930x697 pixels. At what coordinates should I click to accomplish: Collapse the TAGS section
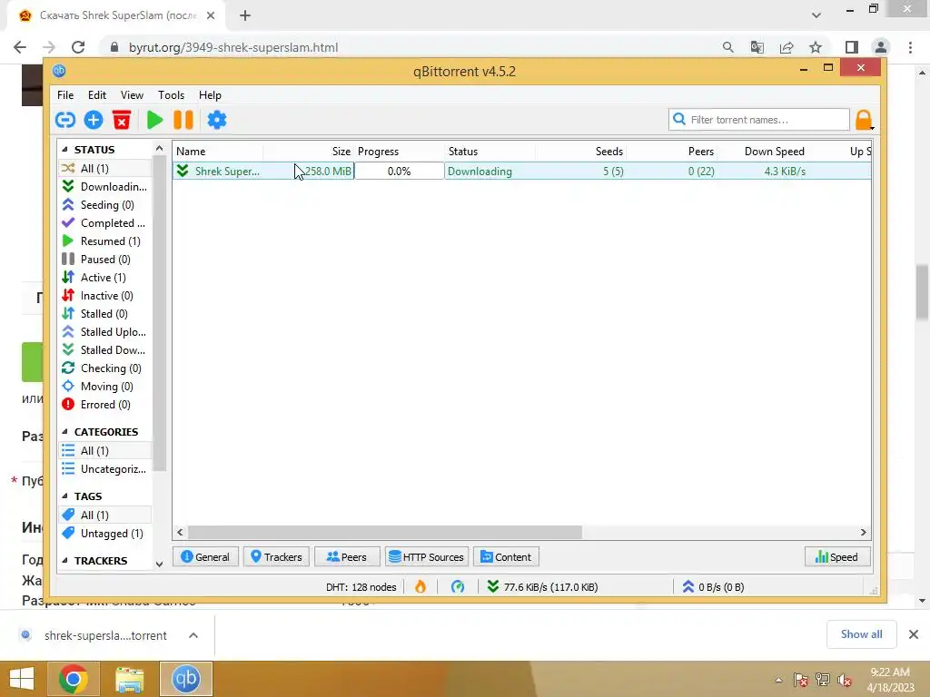64,496
